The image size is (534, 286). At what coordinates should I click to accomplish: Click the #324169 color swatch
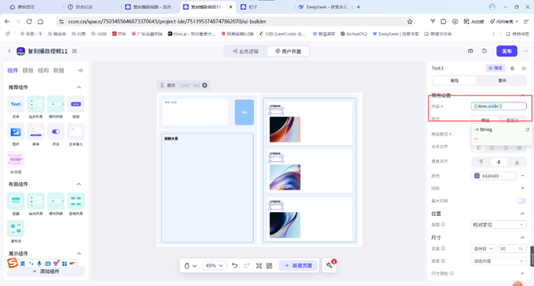tap(477, 176)
